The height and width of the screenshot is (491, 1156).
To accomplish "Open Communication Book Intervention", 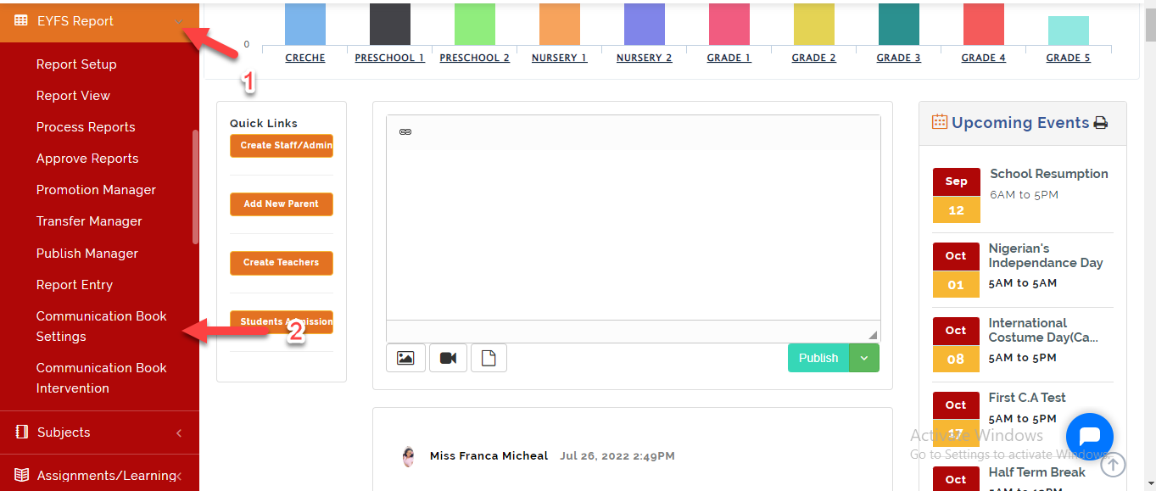I will point(101,378).
